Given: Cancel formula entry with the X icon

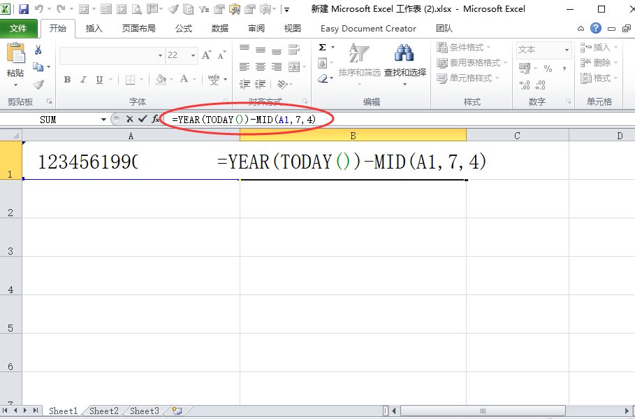Looking at the screenshot, I should click(129, 119).
